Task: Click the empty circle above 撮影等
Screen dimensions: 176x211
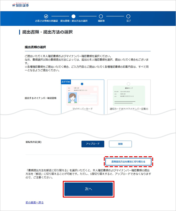Action: [101, 16]
